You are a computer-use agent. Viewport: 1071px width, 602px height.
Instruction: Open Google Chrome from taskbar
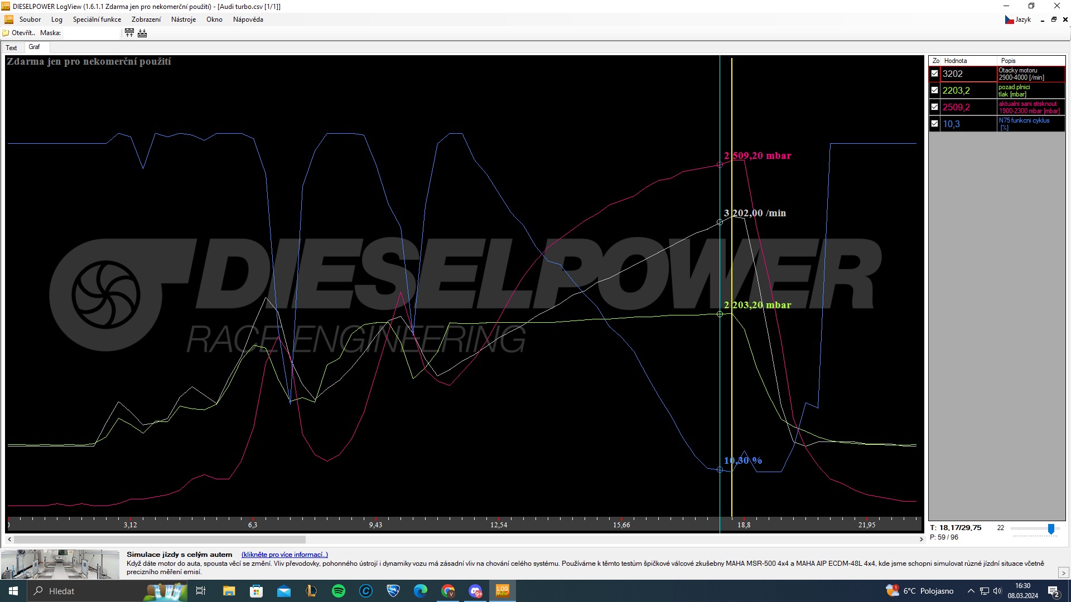coord(448,591)
